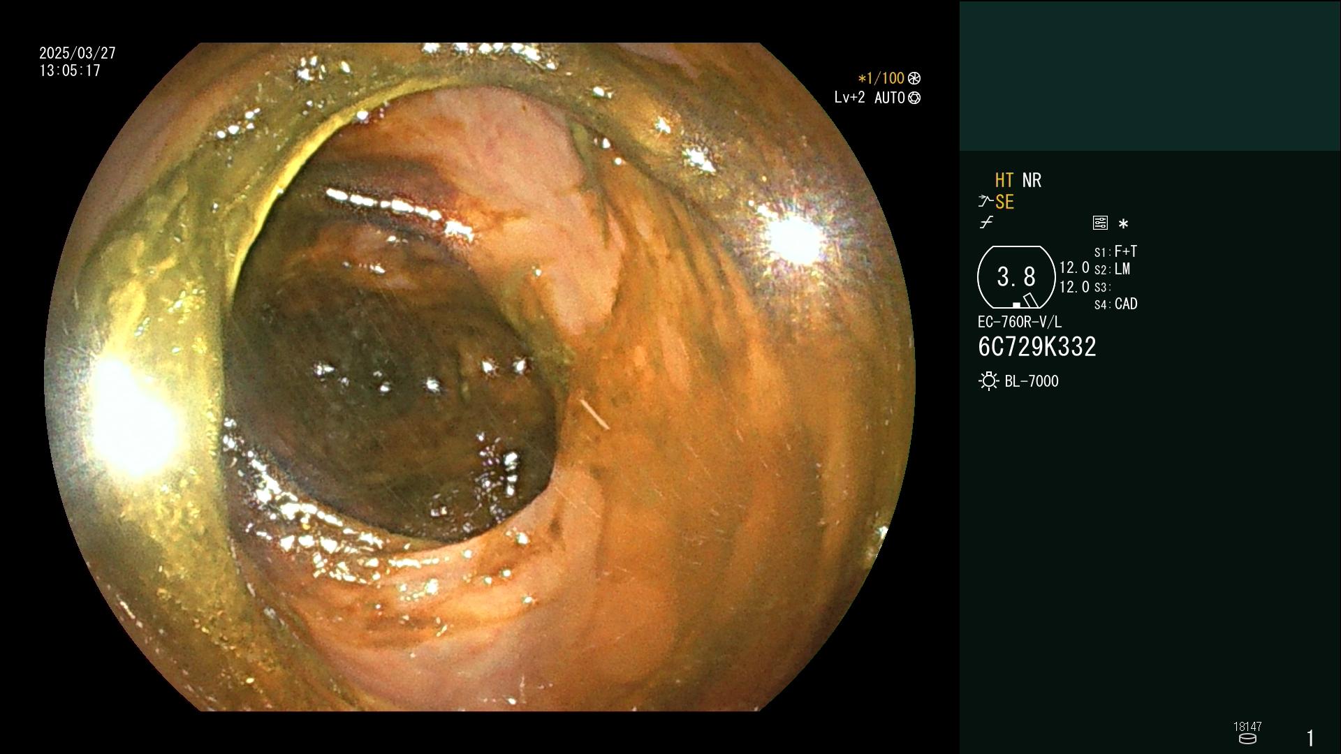1341x754 pixels.
Task: Click the light source lamp icon
Action: click(988, 381)
